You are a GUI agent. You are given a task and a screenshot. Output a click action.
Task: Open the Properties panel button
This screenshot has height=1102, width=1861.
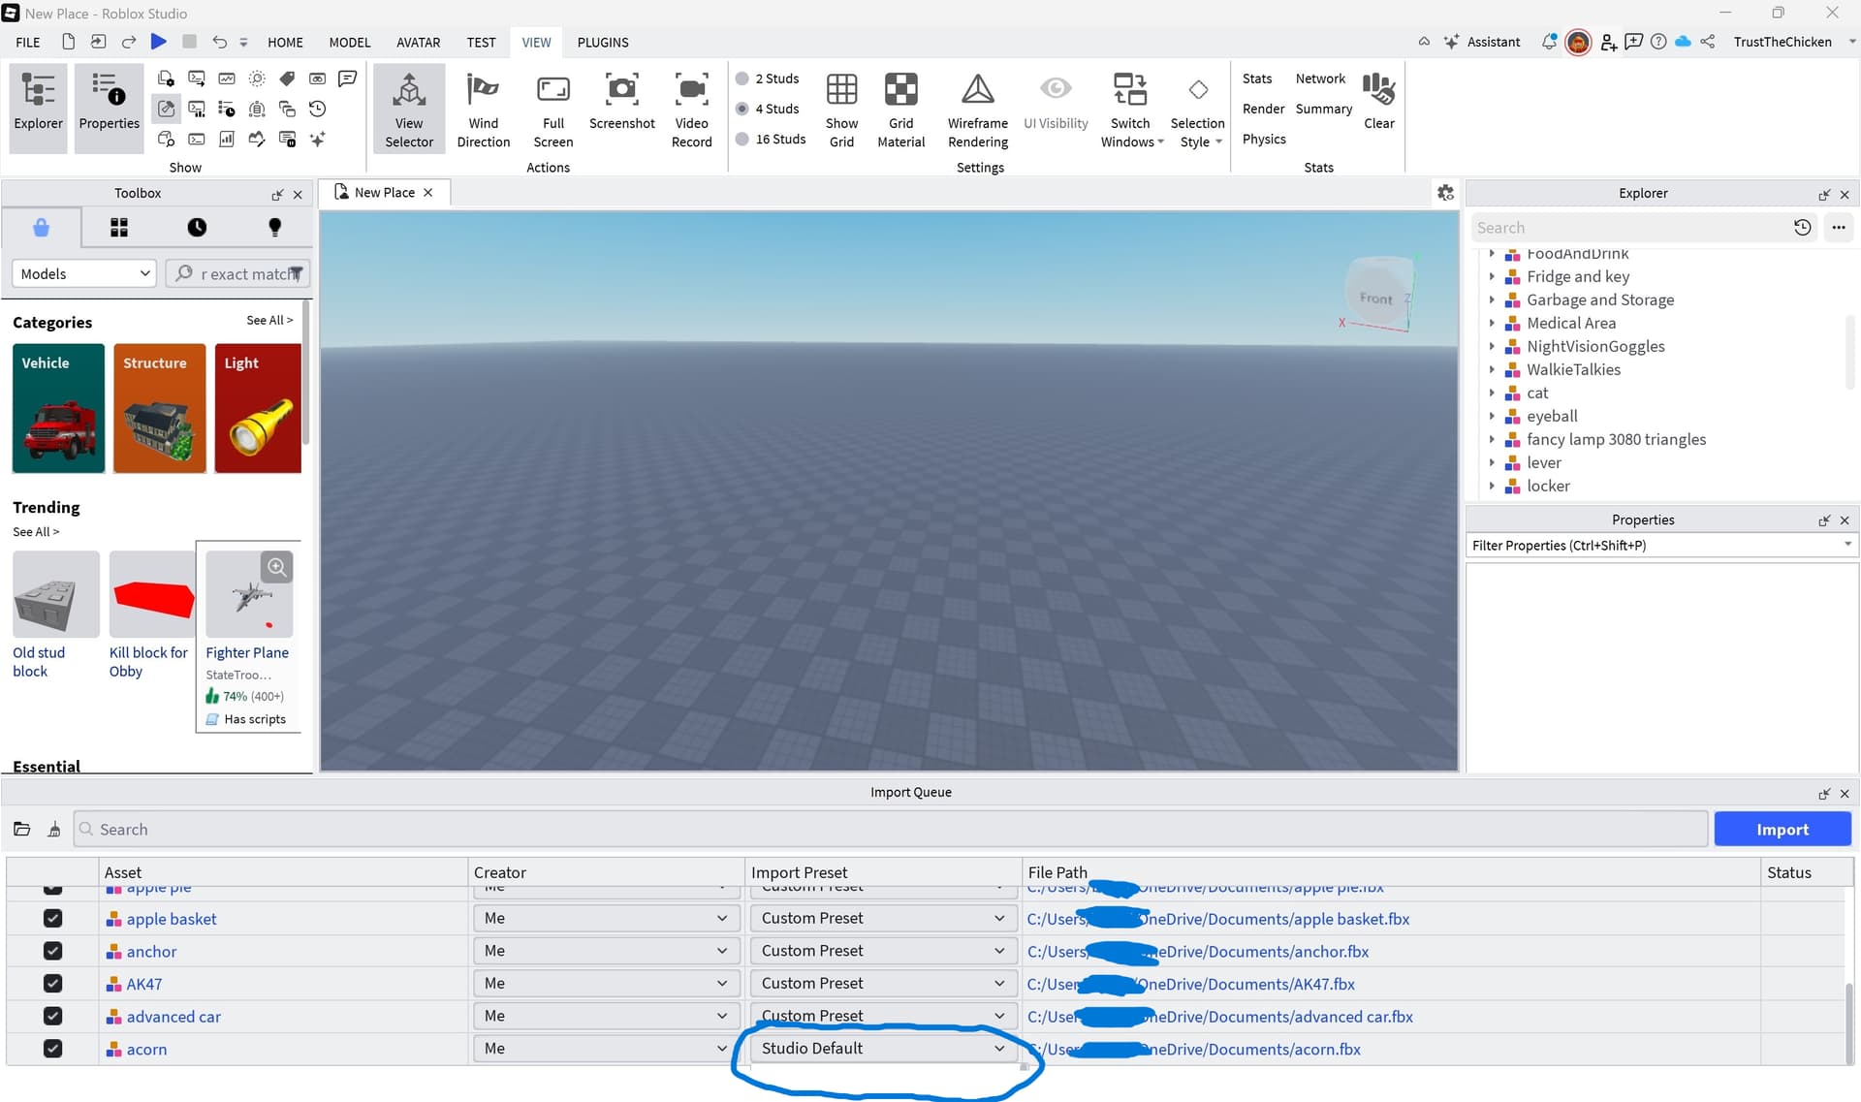click(x=109, y=108)
